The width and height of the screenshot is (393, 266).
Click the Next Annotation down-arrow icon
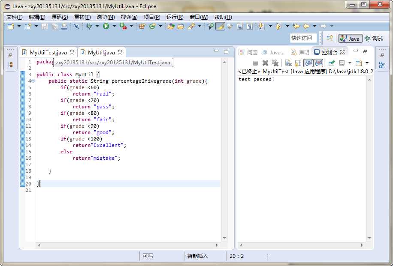tap(261, 26)
